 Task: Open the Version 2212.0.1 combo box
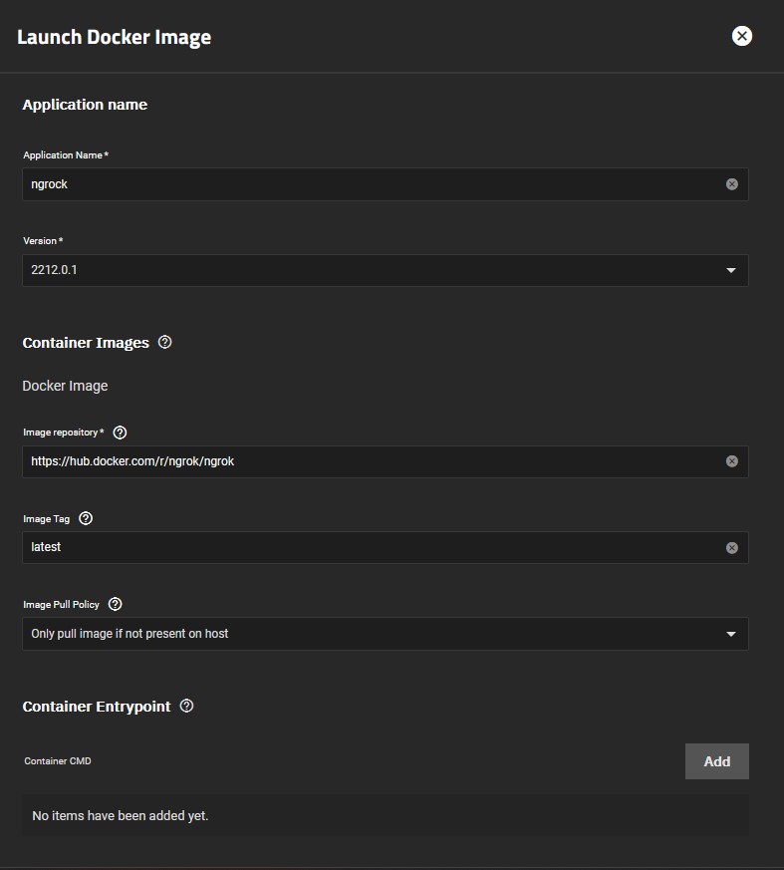pos(386,270)
